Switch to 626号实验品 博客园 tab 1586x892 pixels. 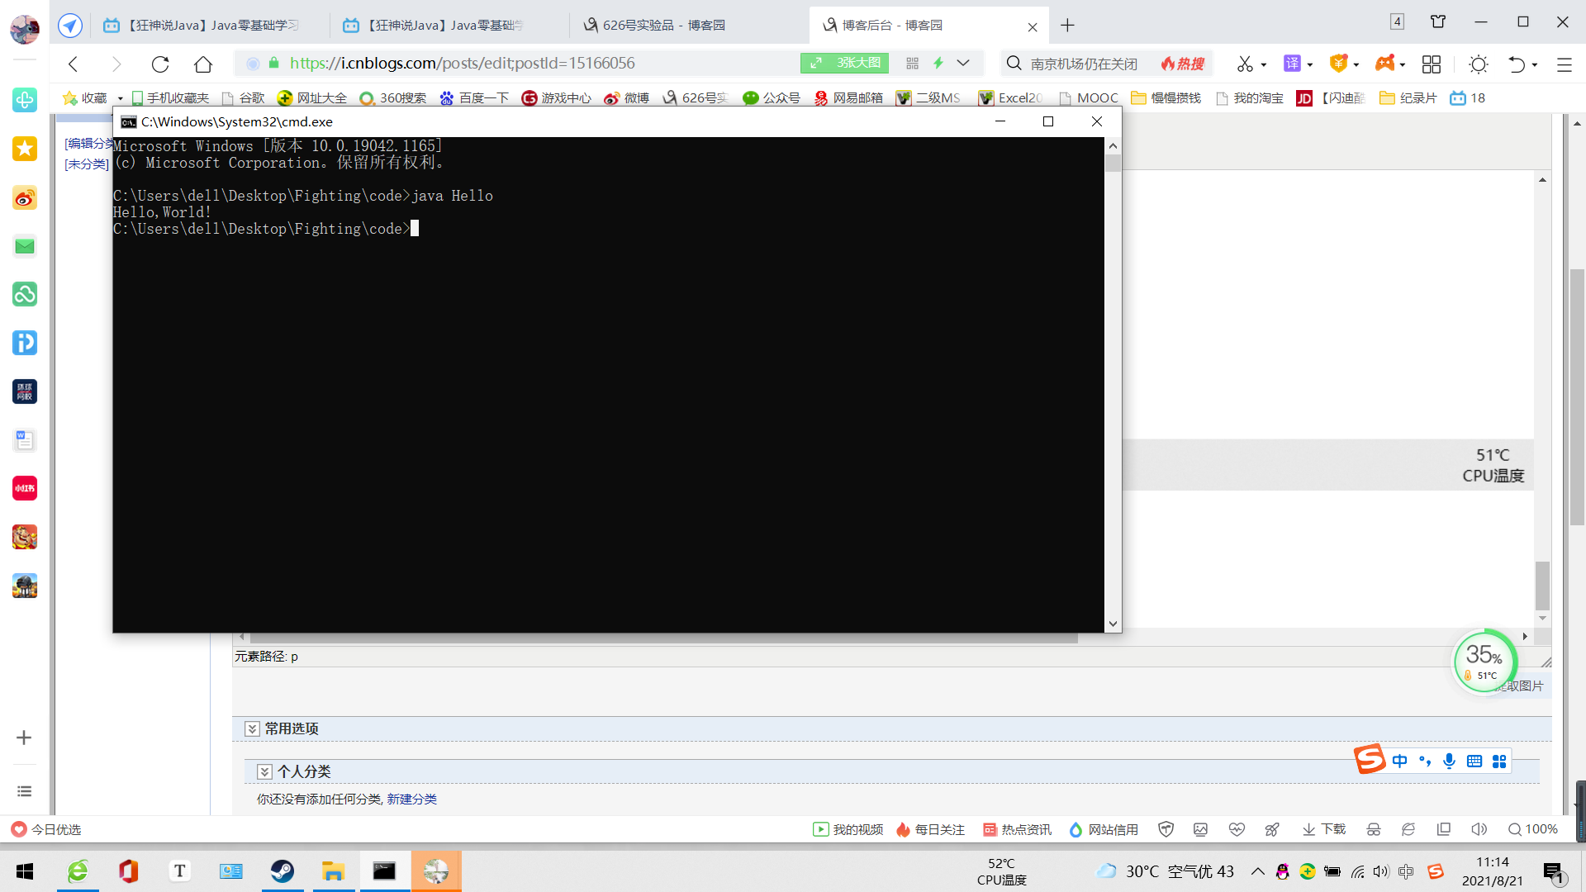661,25
